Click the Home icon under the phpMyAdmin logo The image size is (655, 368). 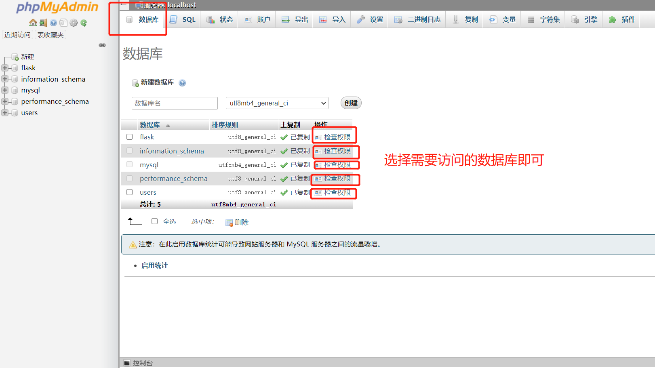(33, 23)
